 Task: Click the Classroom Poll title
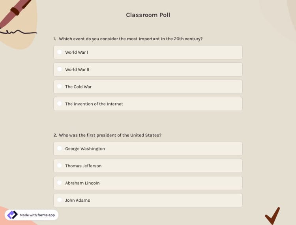[148, 15]
